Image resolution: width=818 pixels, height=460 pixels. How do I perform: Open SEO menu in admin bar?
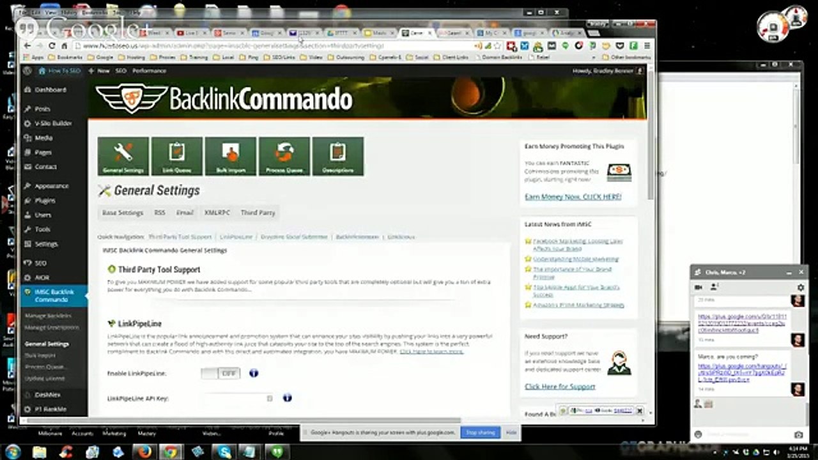click(x=121, y=71)
